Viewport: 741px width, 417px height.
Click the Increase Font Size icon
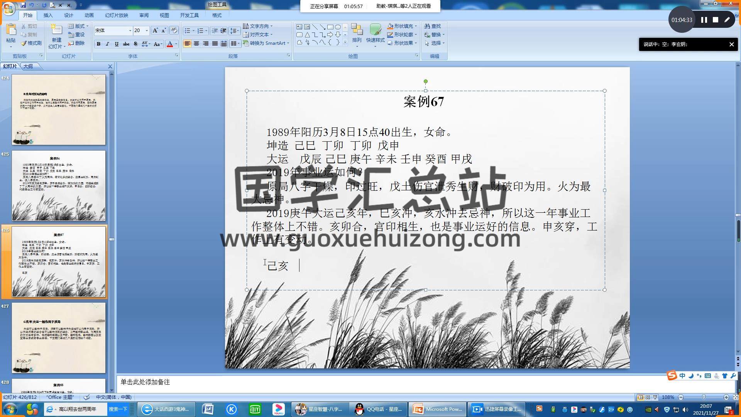point(155,31)
